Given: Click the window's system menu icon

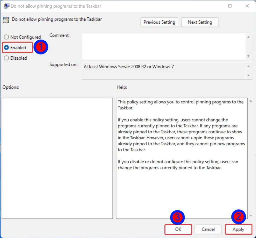Looking at the screenshot, I should (x=6, y=6).
